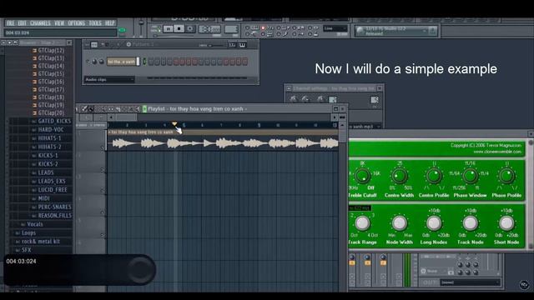The width and height of the screenshot is (534, 300).
Task: Click the FL Studio 12.2 news panel
Action: tap(395, 31)
